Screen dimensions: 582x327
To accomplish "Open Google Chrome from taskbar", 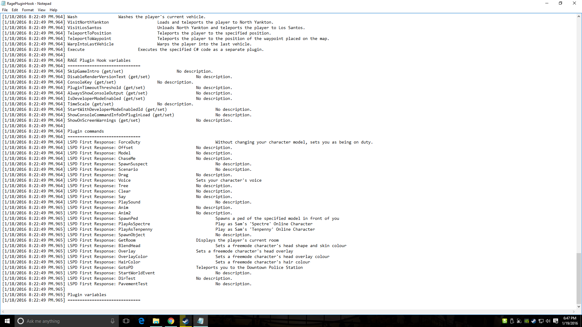I will click(171, 321).
